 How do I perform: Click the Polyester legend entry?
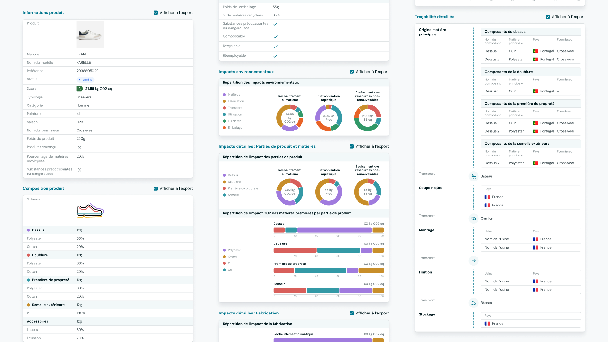(x=232, y=250)
